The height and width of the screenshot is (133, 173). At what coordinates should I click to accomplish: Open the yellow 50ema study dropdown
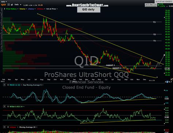click(23, 9)
